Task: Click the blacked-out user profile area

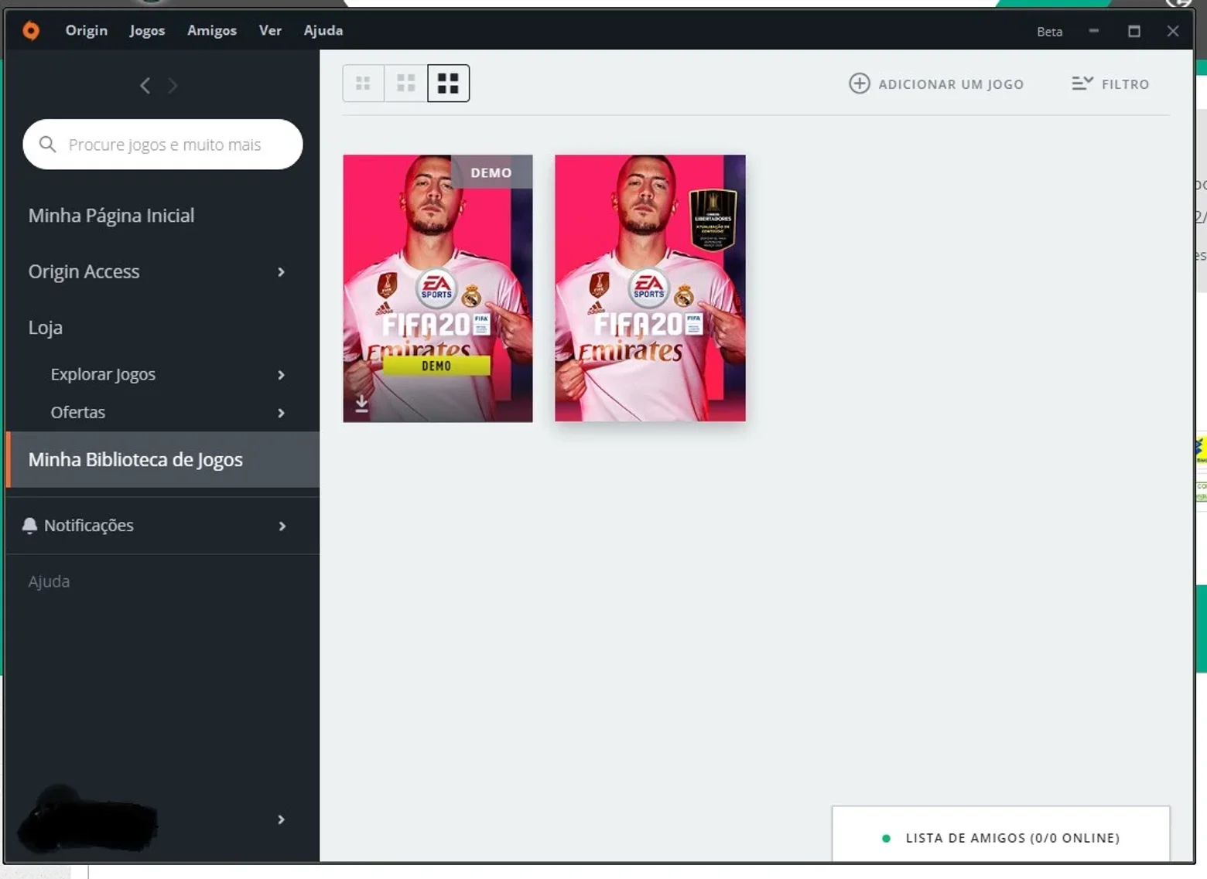Action: point(87,819)
